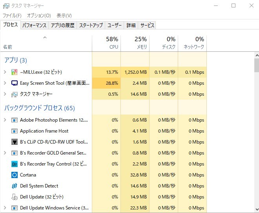Open the ファイル(F) menu
The height and width of the screenshot is (213, 259).
click(x=12, y=16)
